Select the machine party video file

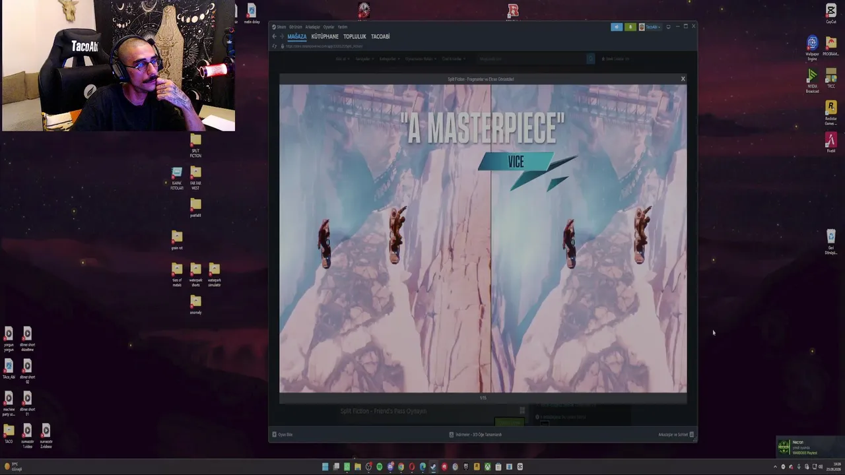(x=9, y=404)
